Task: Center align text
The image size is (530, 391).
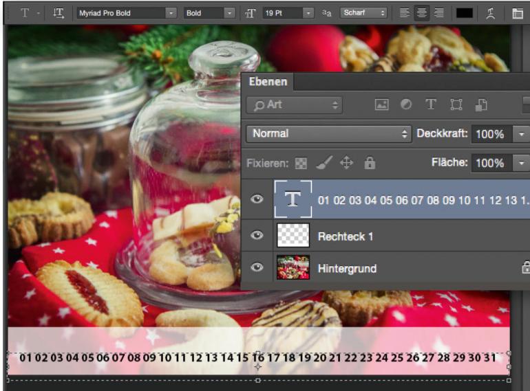Action: pos(421,13)
